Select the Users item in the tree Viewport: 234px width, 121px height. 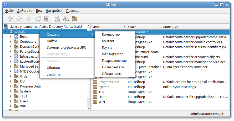click(24, 101)
